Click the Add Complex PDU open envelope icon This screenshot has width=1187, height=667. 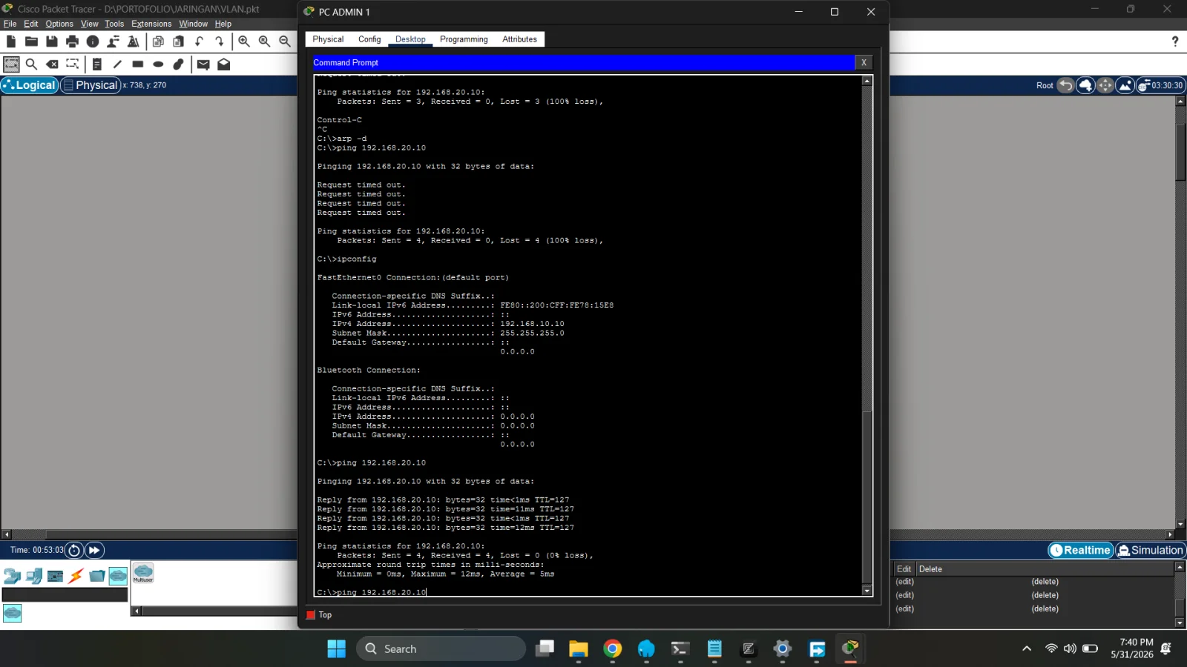223,64
